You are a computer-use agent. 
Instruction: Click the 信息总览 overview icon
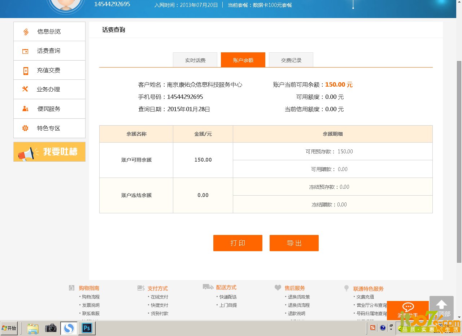[26, 32]
